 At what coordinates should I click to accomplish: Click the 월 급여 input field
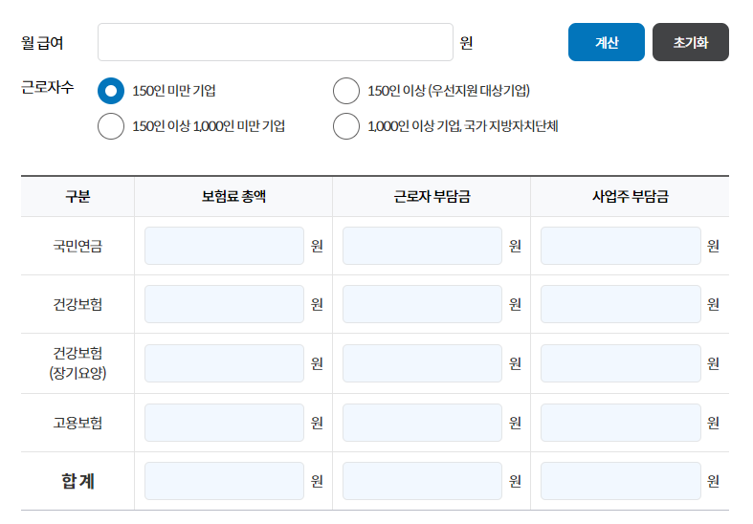(276, 42)
